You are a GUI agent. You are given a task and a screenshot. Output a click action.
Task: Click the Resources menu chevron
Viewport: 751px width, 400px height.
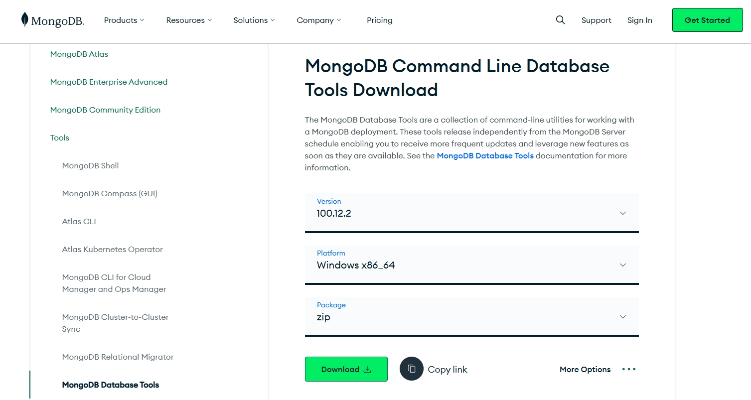coord(209,20)
